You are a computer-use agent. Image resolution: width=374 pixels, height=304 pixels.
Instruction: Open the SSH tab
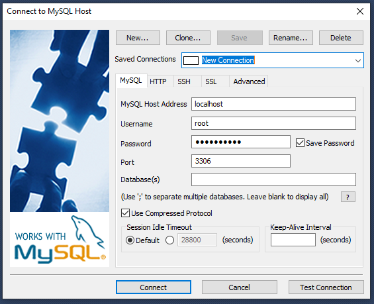pos(184,81)
